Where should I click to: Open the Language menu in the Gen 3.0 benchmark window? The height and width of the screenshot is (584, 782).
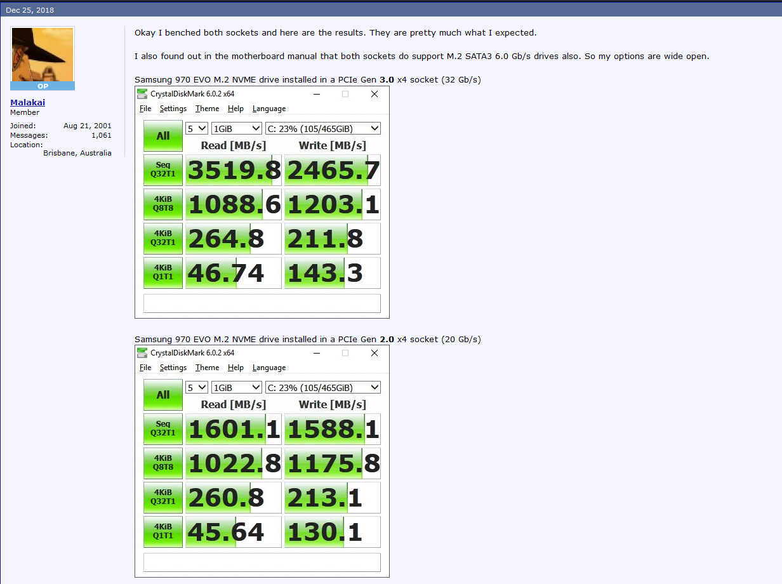coord(269,109)
